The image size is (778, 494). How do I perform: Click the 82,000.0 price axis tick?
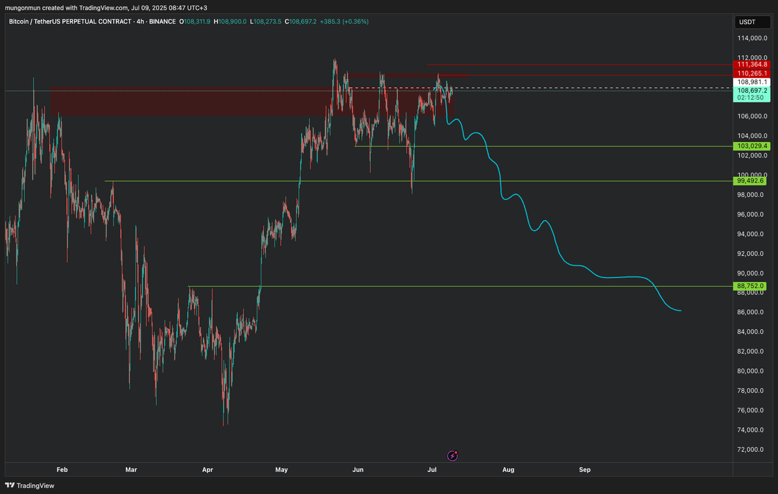[751, 351]
